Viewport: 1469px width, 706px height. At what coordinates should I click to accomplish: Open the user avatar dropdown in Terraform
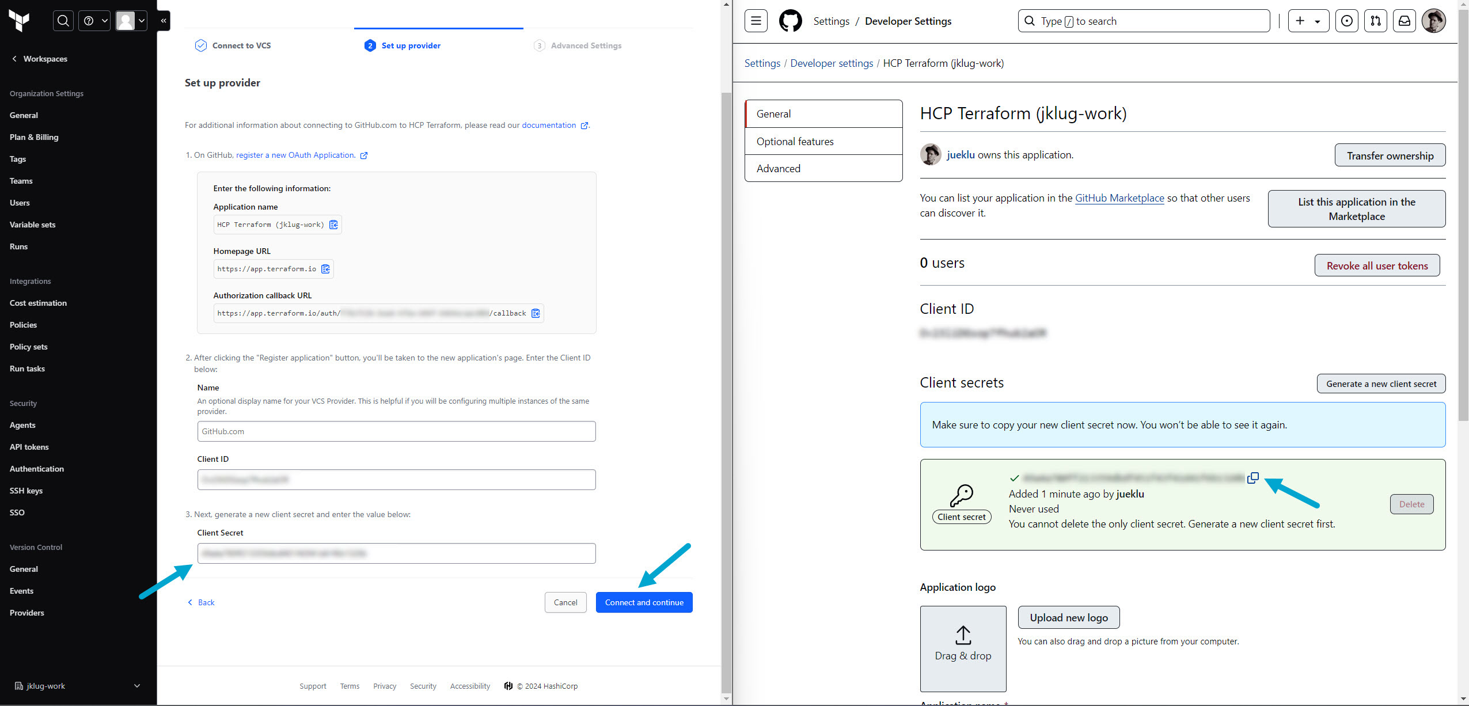131,21
